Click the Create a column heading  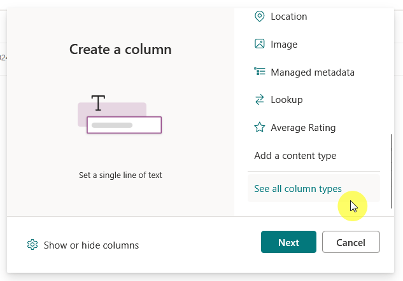[120, 49]
